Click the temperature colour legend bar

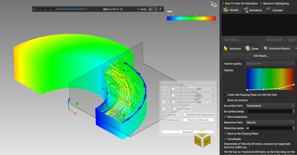point(191,18)
